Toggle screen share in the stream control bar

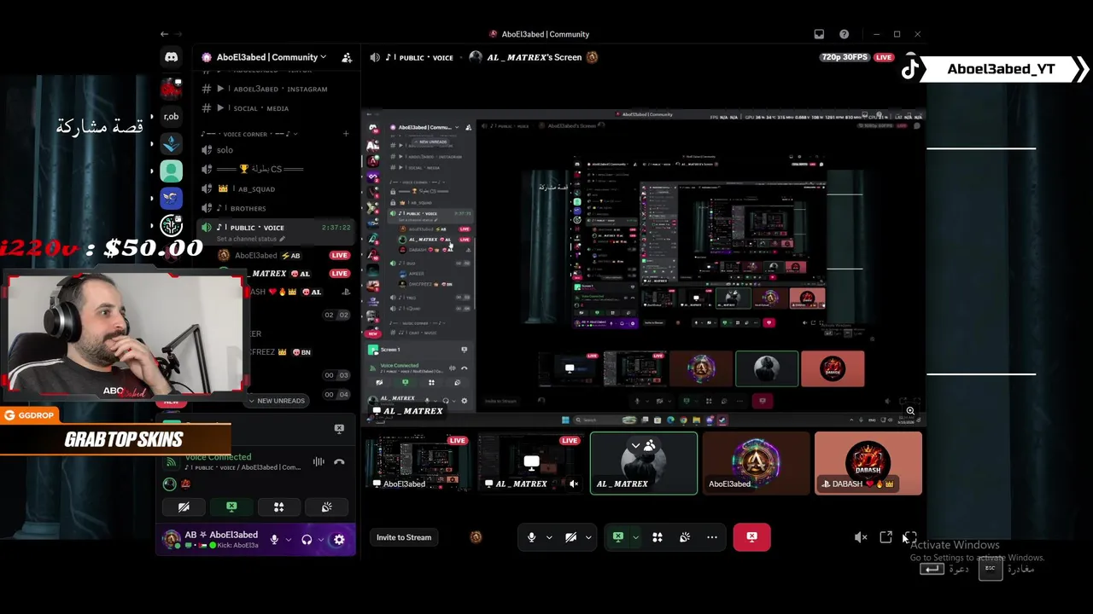pos(618,537)
